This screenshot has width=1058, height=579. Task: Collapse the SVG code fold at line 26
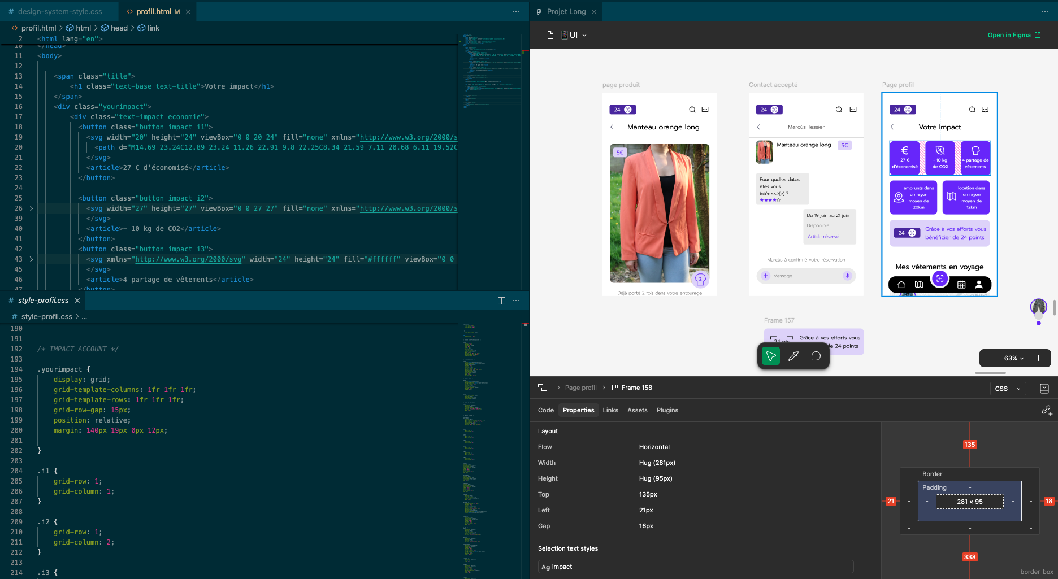pyautogui.click(x=32, y=208)
